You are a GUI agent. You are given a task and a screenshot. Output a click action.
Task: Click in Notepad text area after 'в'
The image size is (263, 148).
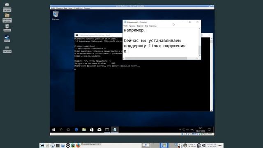pos(129,51)
